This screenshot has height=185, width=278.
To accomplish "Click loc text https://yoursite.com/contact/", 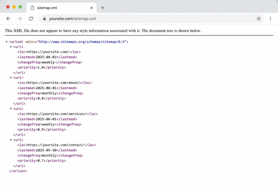I will 56,145.
